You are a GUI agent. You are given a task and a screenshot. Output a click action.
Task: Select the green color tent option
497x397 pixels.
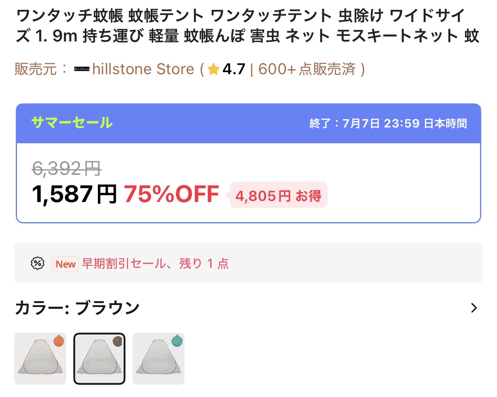[159, 359]
